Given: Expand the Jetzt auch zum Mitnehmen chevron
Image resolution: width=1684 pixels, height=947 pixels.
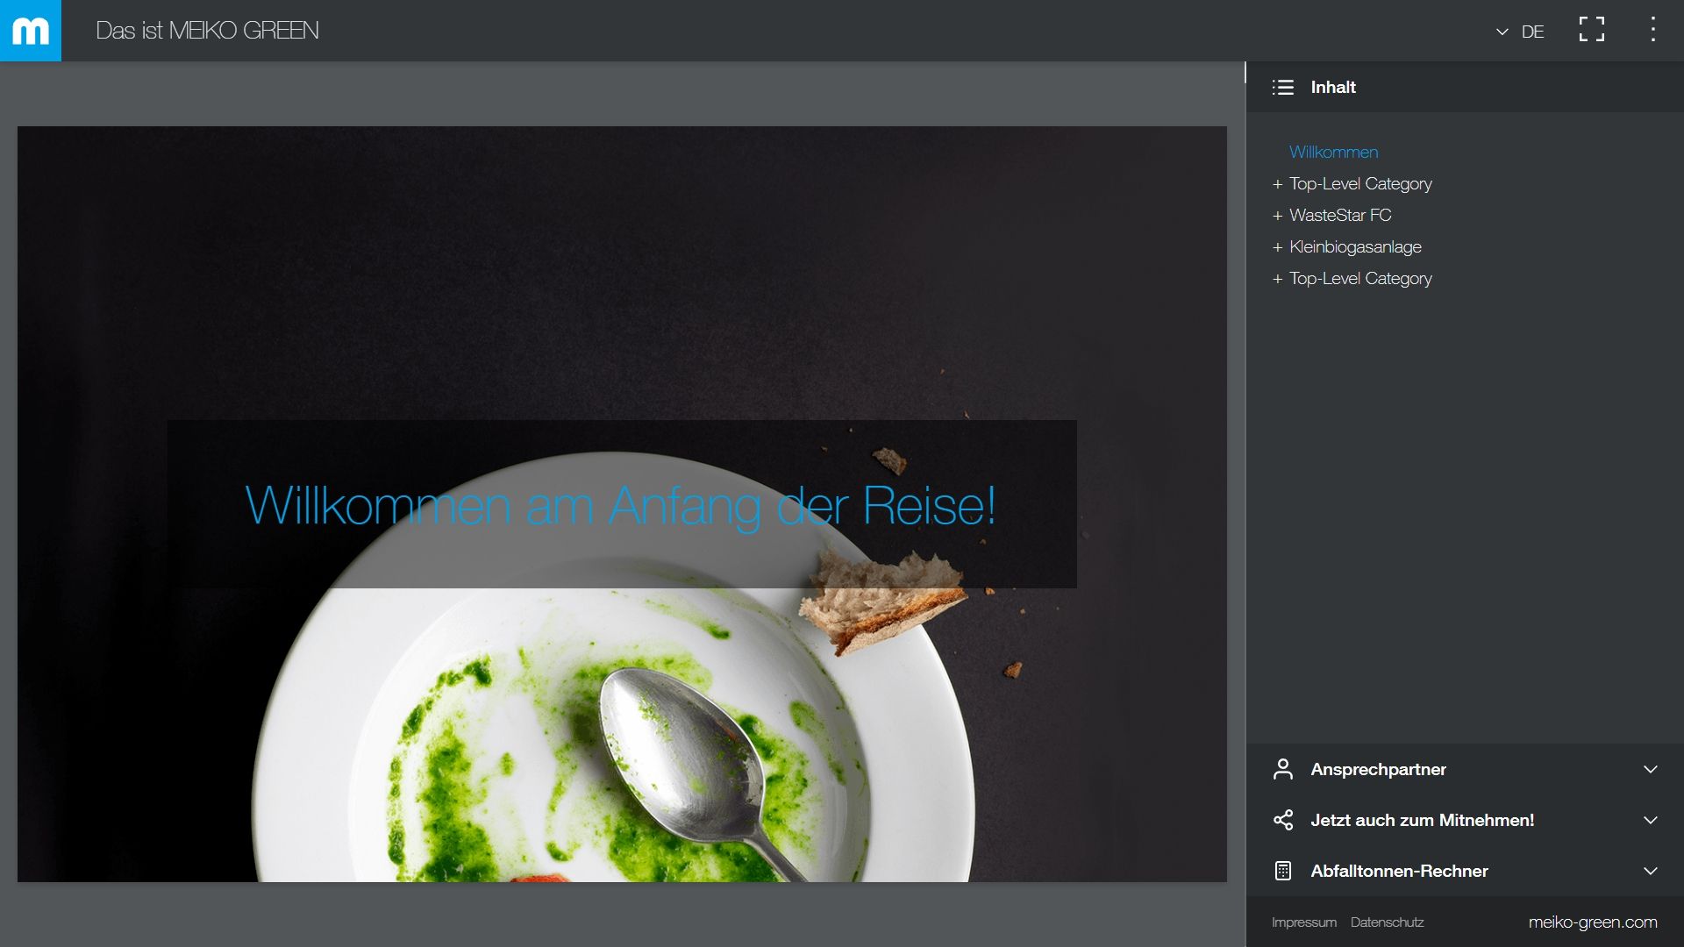Looking at the screenshot, I should click(1650, 820).
